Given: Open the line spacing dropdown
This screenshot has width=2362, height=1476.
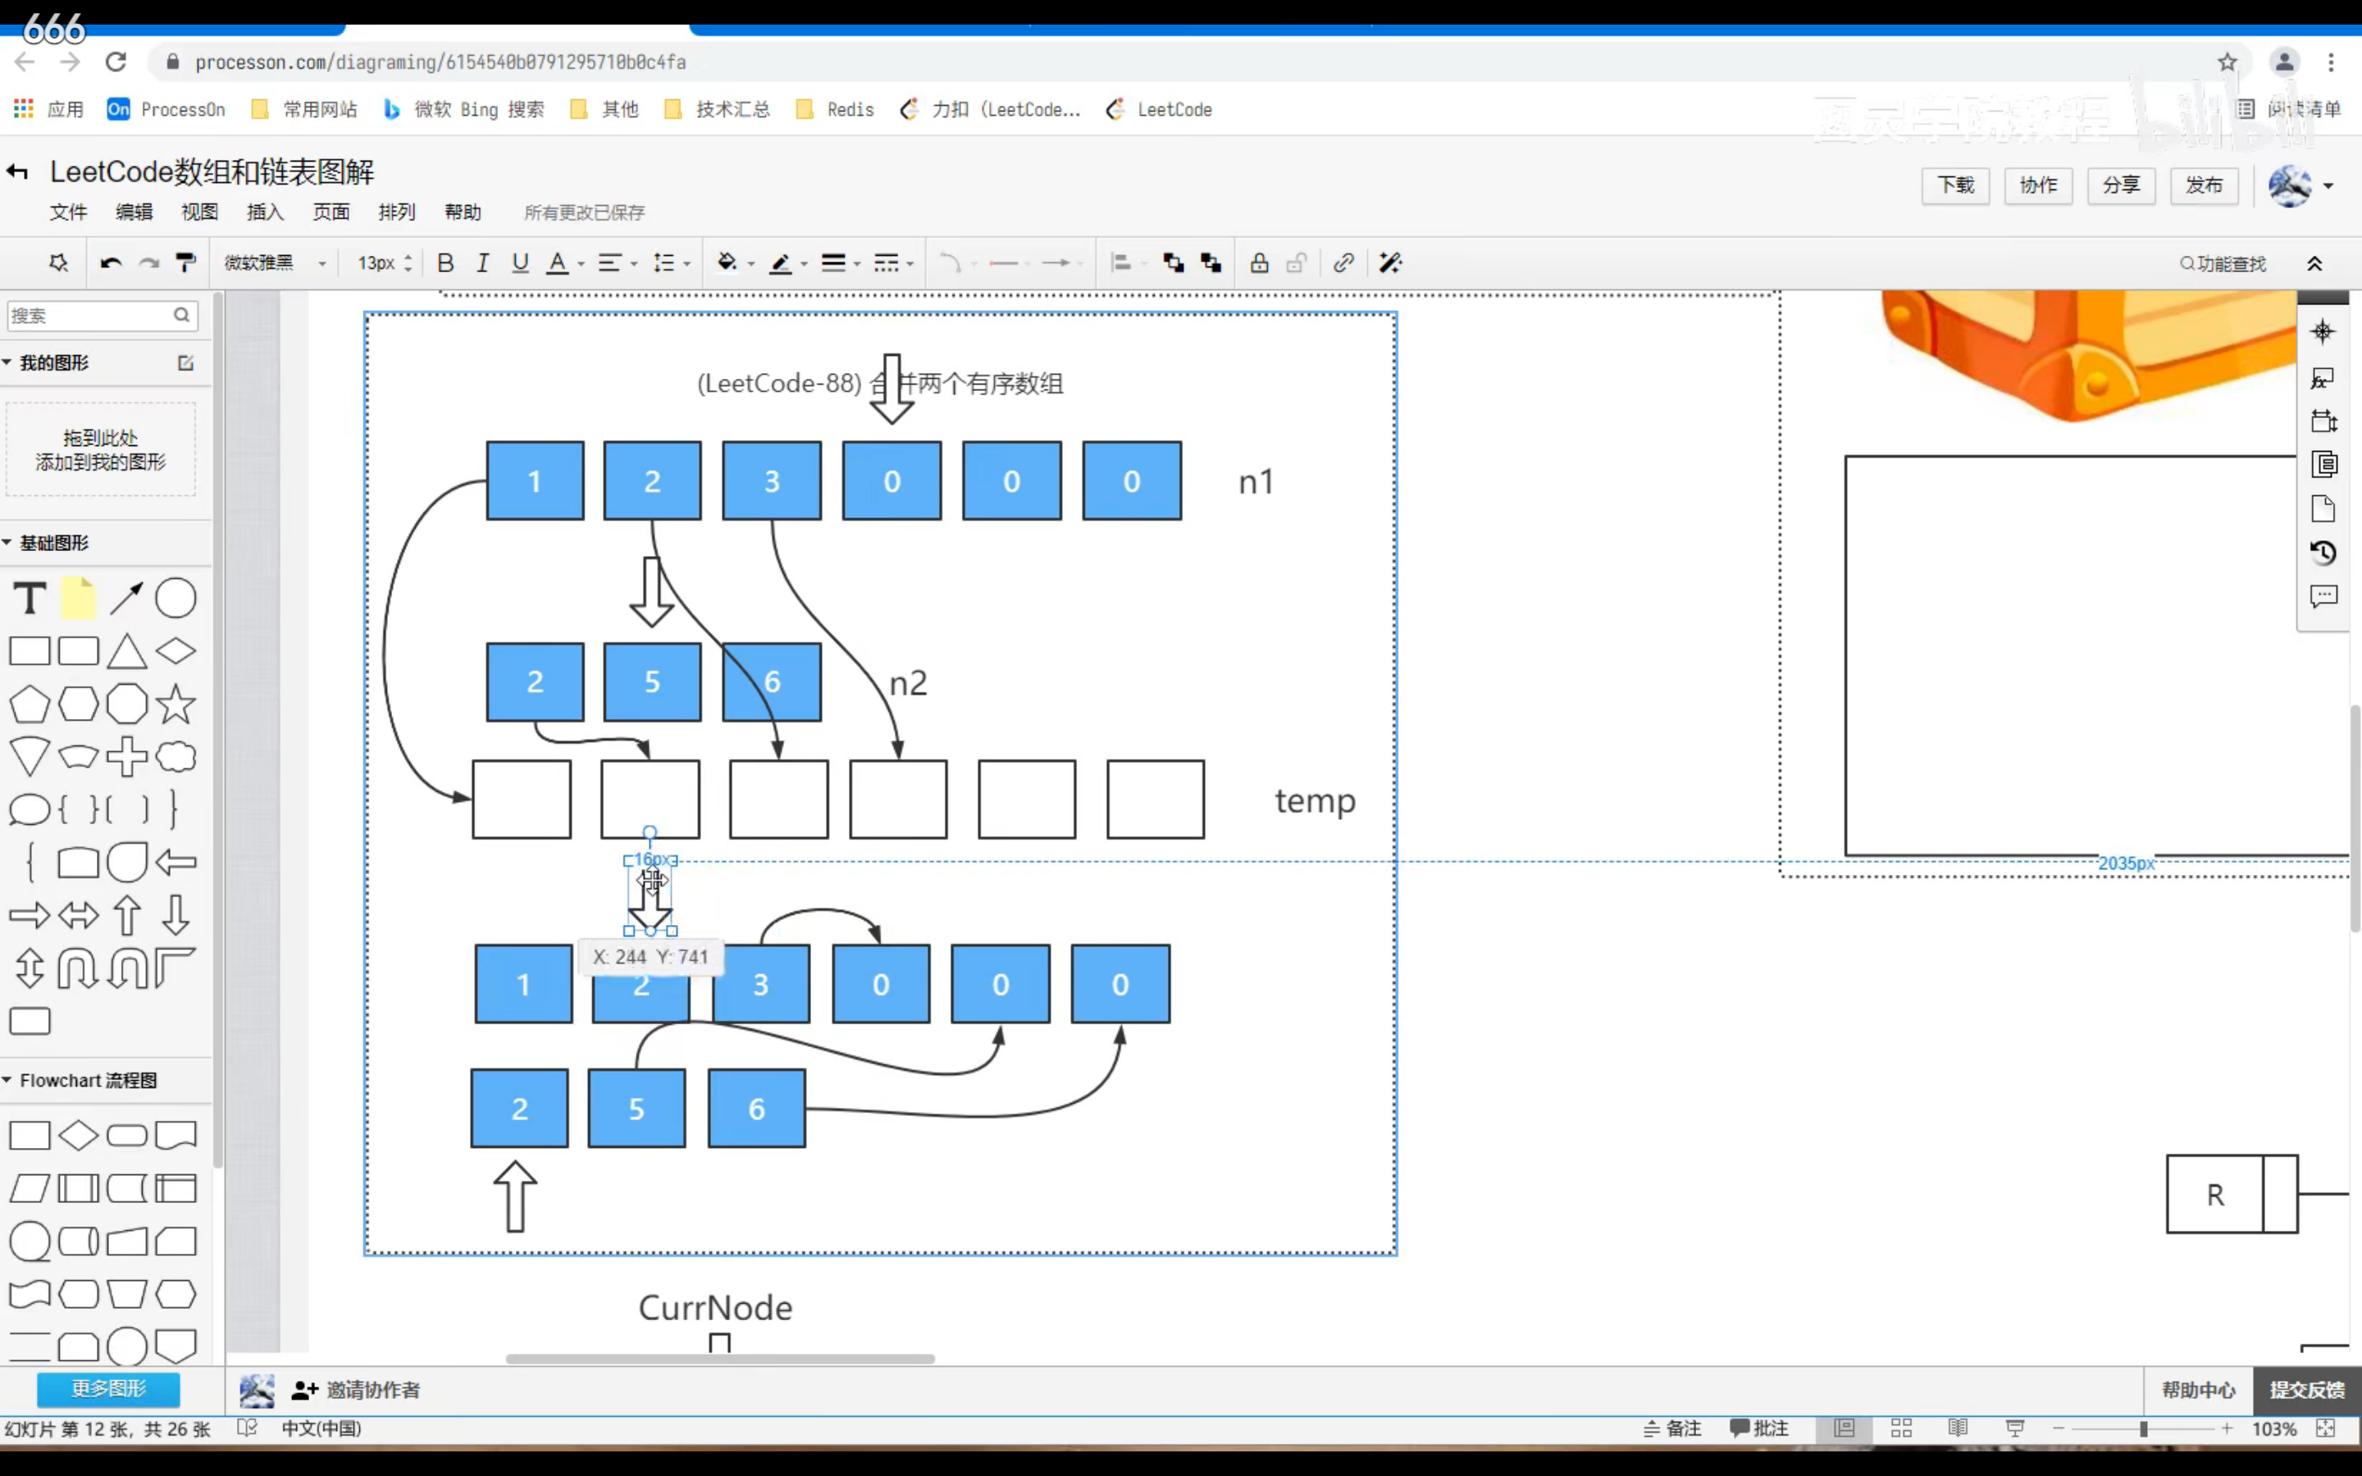Looking at the screenshot, I should tap(672, 262).
